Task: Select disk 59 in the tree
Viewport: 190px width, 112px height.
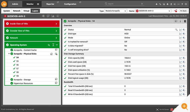Action: coord(17,76)
